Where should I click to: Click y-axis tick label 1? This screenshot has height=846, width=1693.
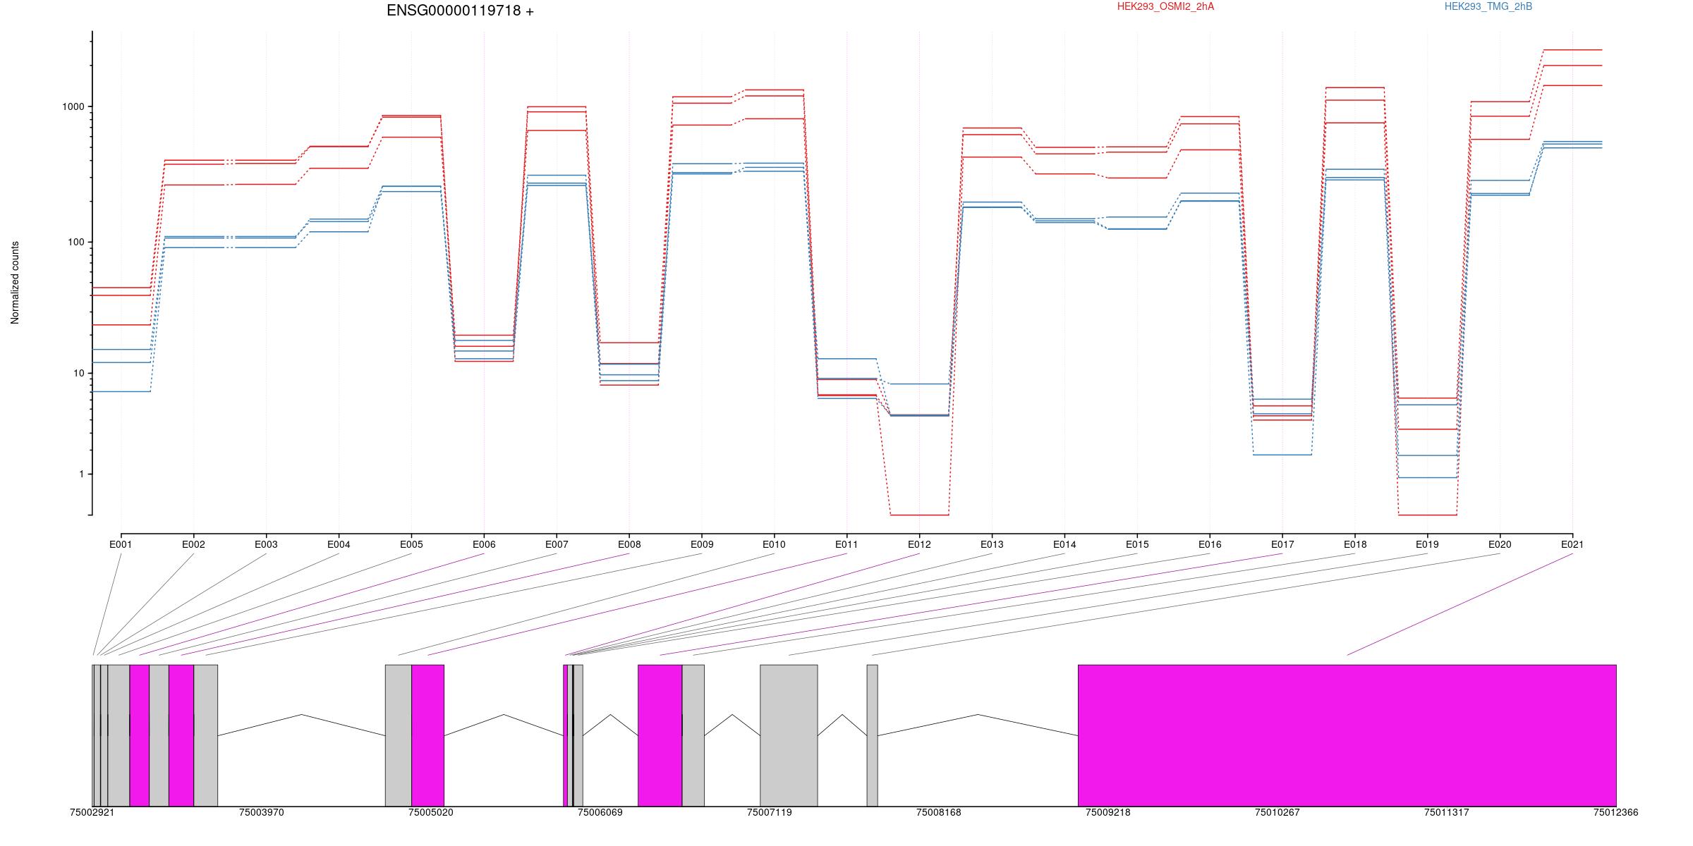(82, 474)
